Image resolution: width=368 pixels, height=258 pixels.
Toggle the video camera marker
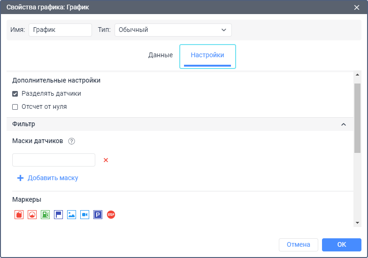tap(84, 215)
